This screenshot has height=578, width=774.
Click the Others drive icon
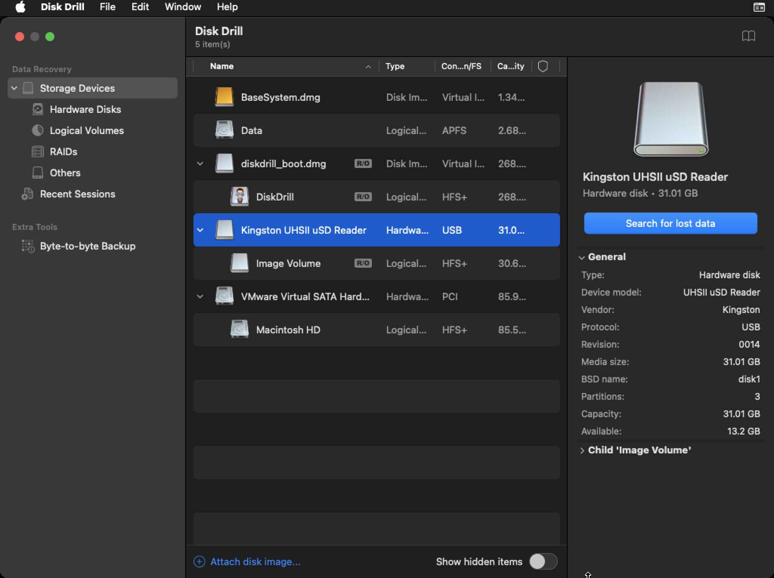[38, 173]
